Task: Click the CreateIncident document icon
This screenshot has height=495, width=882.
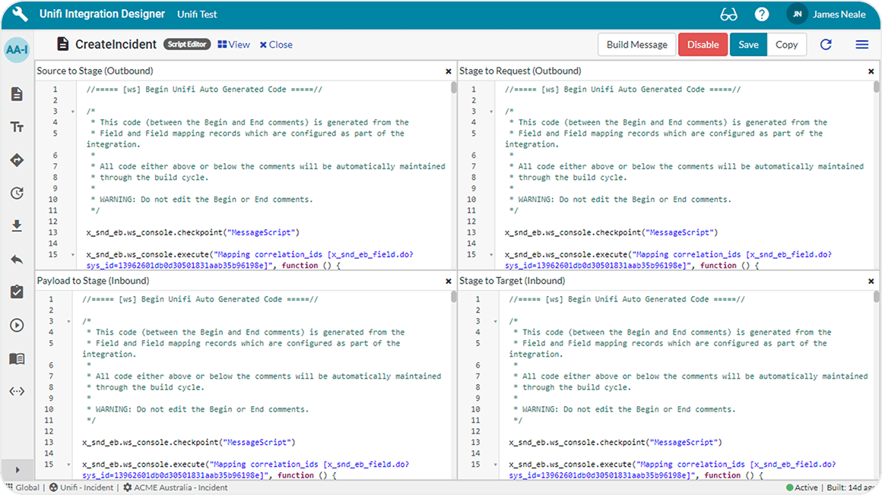Action: (63, 44)
